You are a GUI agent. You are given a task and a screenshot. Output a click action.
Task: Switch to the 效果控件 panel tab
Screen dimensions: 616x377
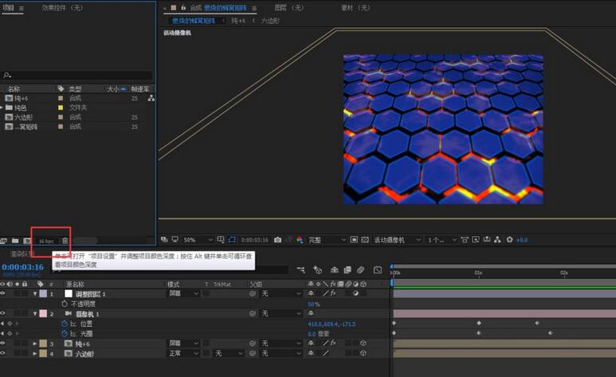(57, 7)
